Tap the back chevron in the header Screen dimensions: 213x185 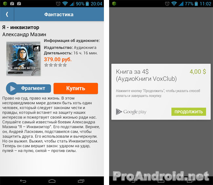(x=7, y=14)
